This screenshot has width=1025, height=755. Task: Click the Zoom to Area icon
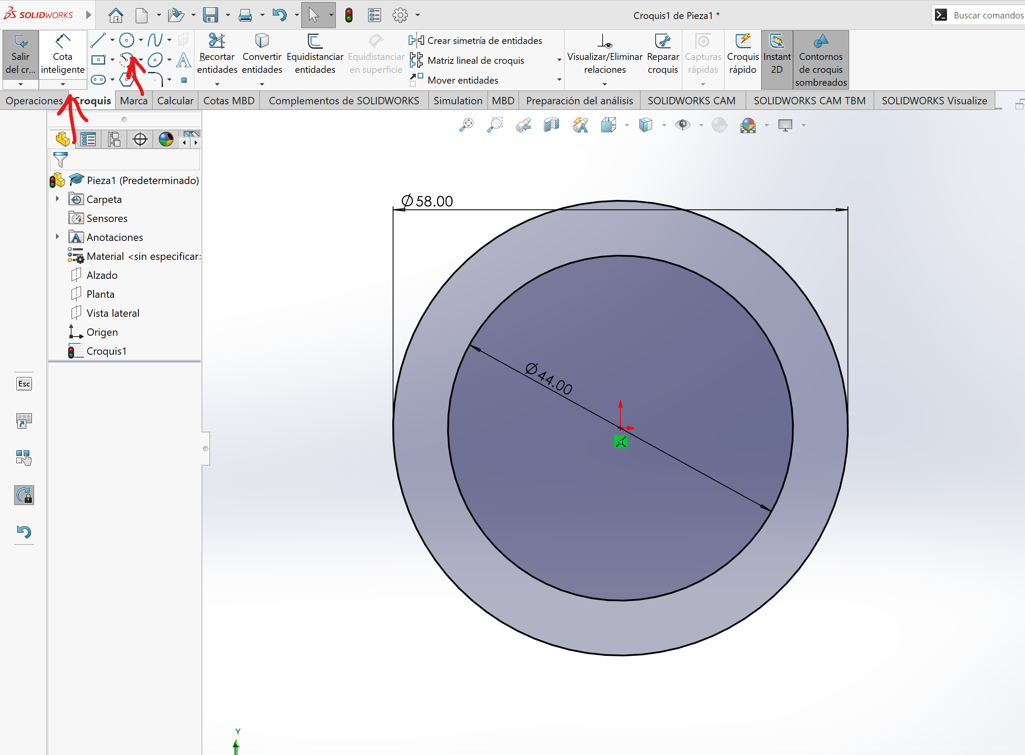495,125
